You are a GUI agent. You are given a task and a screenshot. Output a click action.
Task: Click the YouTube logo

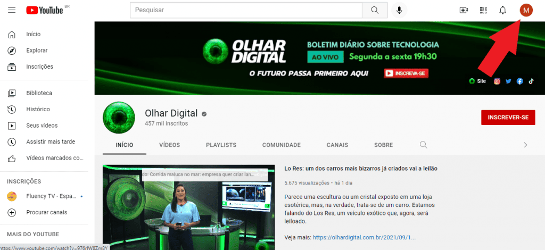click(45, 10)
